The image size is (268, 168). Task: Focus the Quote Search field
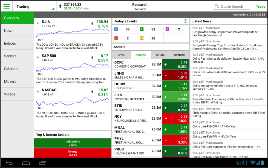232,7
